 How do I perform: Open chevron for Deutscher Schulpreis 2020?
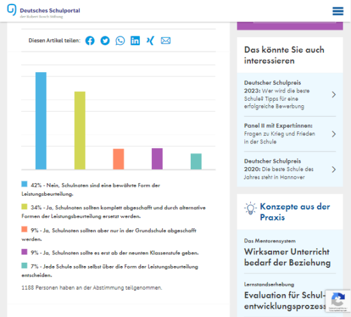coord(334,170)
